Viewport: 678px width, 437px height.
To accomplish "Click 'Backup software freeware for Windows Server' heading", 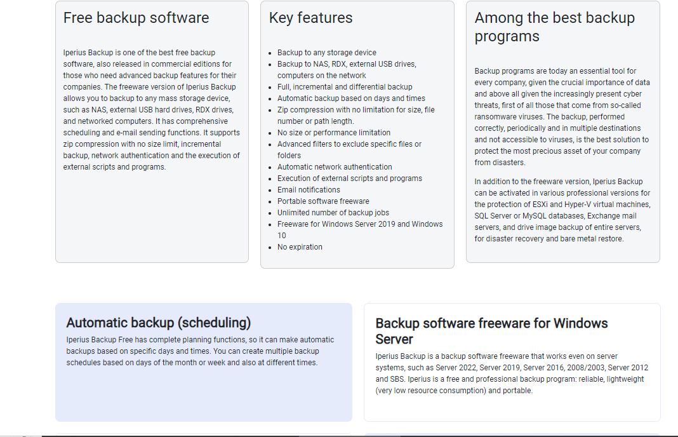I will point(492,331).
